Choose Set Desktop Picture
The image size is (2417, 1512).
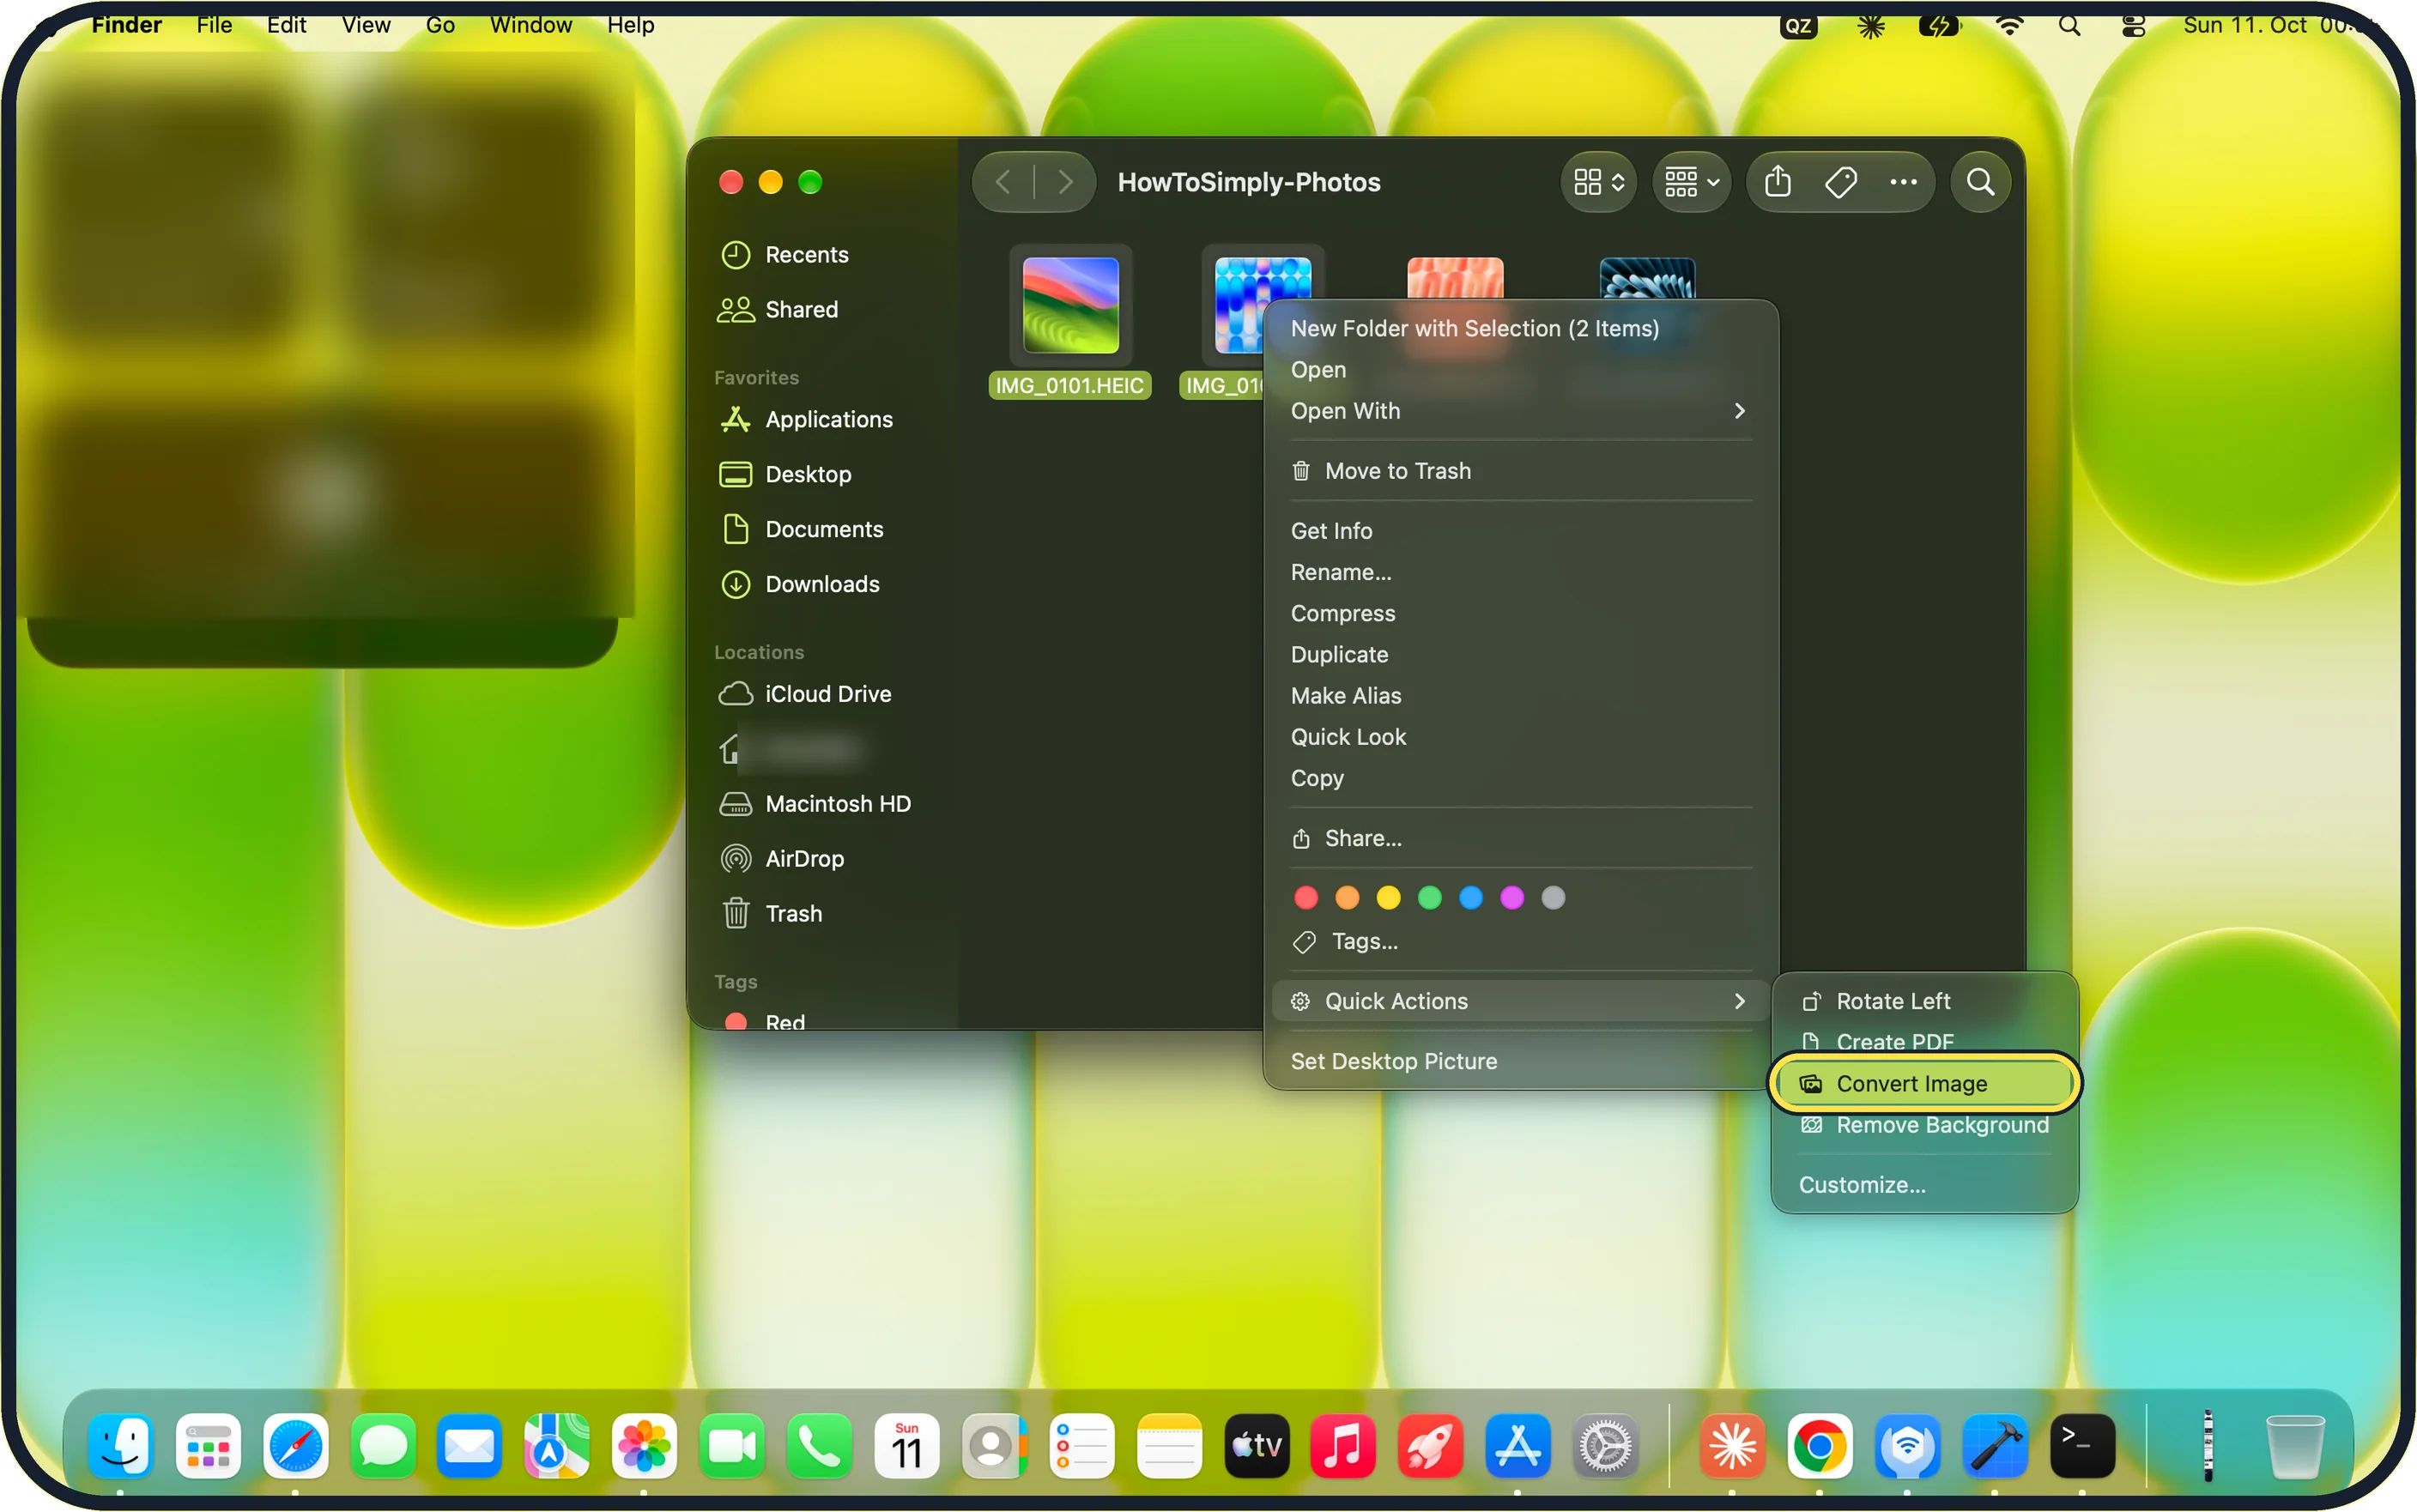point(1393,1062)
